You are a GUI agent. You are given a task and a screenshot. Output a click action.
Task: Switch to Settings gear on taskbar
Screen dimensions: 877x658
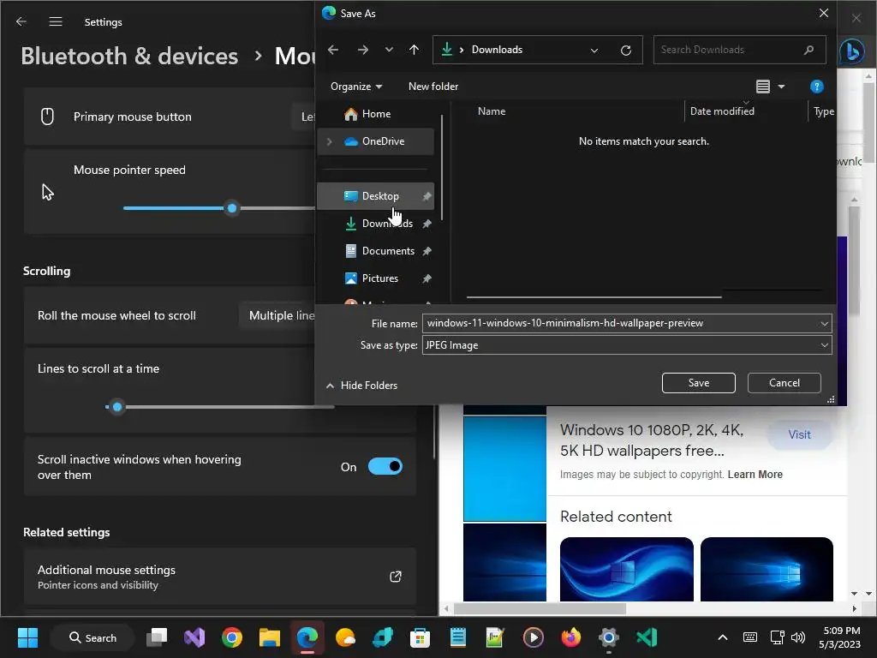pyautogui.click(x=609, y=637)
